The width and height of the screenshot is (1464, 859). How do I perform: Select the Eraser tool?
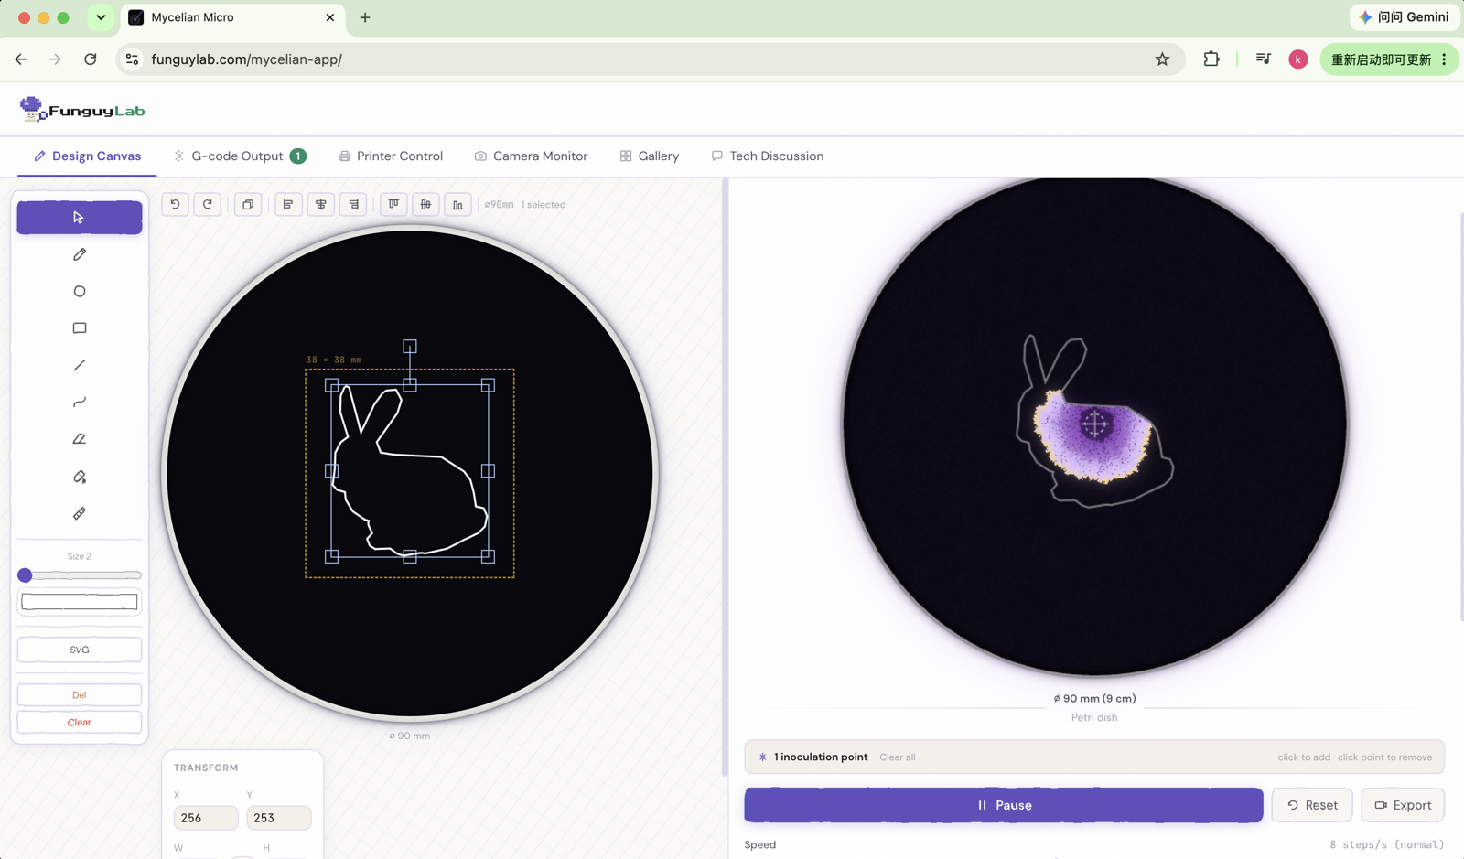click(x=80, y=439)
